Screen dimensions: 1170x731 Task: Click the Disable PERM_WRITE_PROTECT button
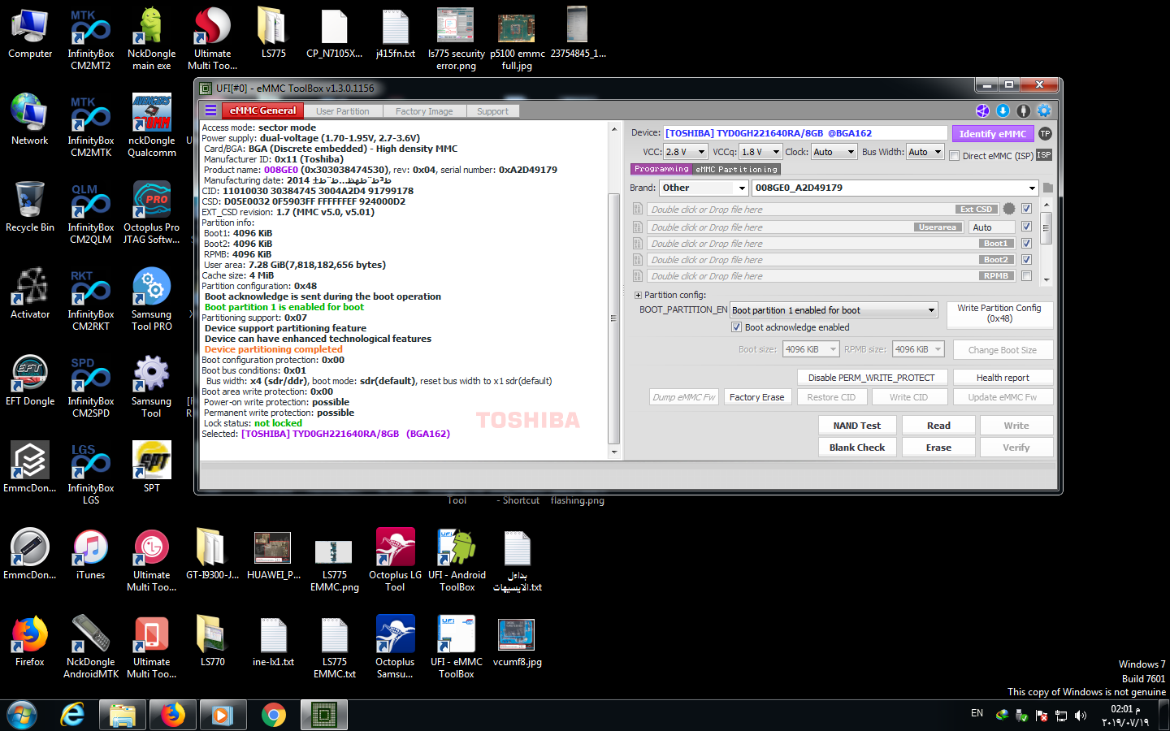[x=872, y=378]
